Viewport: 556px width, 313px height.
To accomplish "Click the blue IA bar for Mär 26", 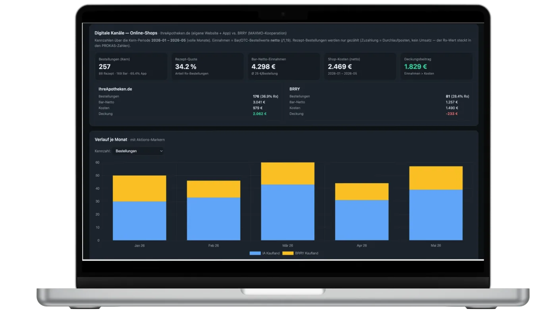I will click(x=288, y=212).
